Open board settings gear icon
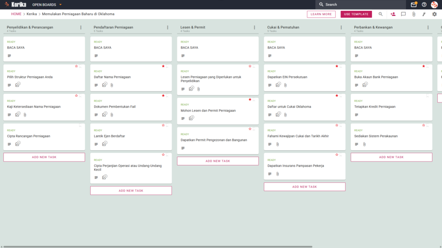This screenshot has height=248, width=442. click(x=434, y=14)
